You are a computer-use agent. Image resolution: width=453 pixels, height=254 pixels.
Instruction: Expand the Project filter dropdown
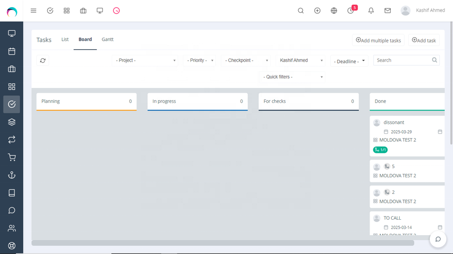tap(145, 60)
